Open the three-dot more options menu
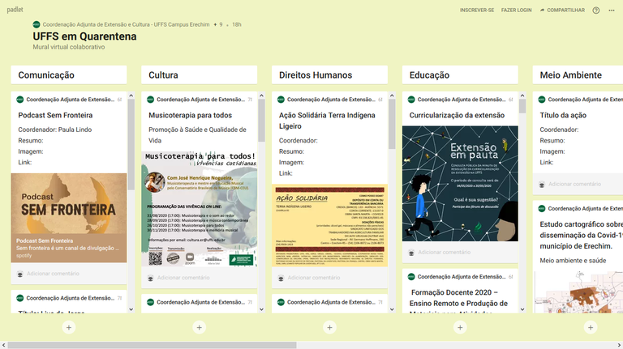 [612, 11]
